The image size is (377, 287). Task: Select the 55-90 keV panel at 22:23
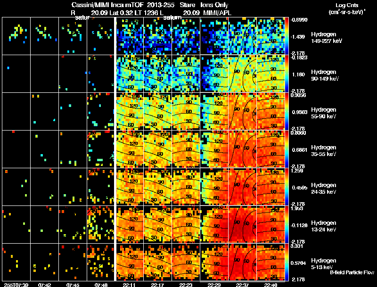186,111
